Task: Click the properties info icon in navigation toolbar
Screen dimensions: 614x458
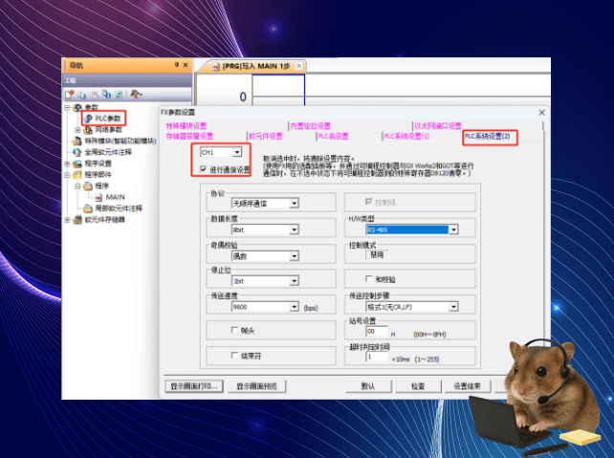Action: (106, 95)
